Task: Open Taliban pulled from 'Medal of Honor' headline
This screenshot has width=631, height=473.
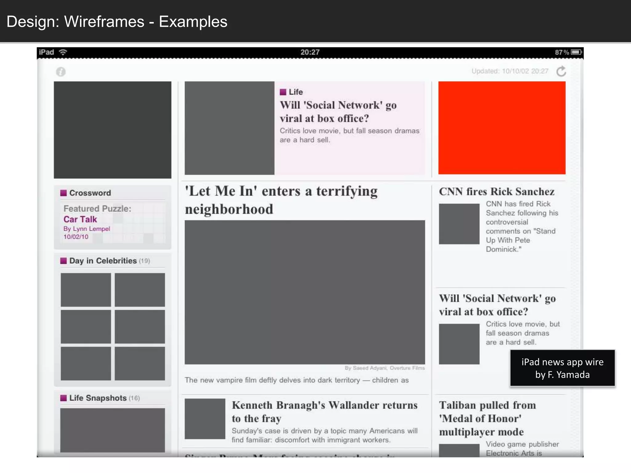Action: click(x=487, y=418)
